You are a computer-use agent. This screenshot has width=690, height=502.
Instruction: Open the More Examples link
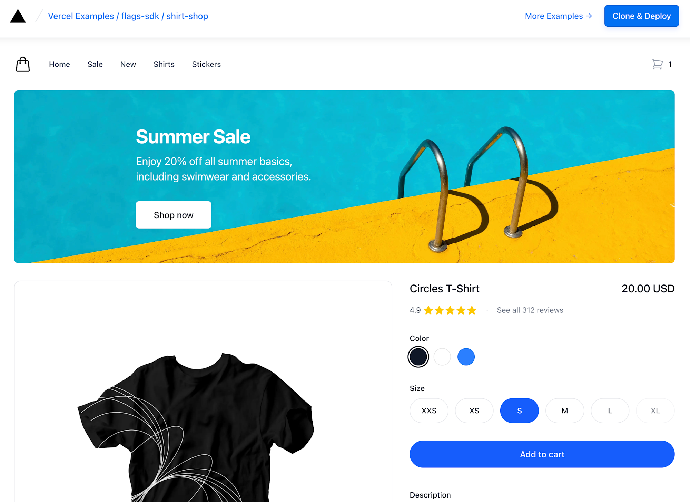(559, 16)
